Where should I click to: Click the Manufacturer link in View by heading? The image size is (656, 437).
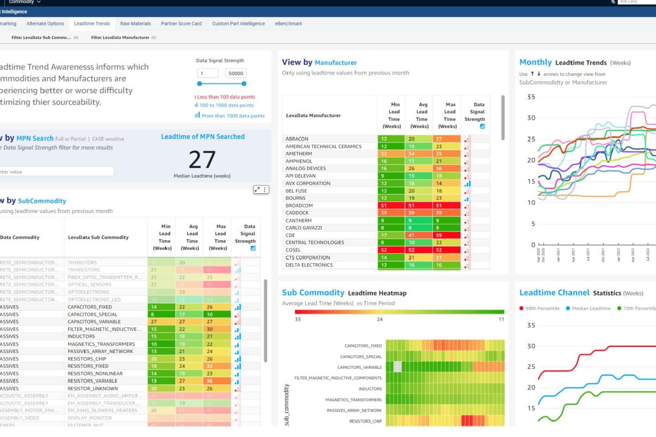tap(336, 63)
